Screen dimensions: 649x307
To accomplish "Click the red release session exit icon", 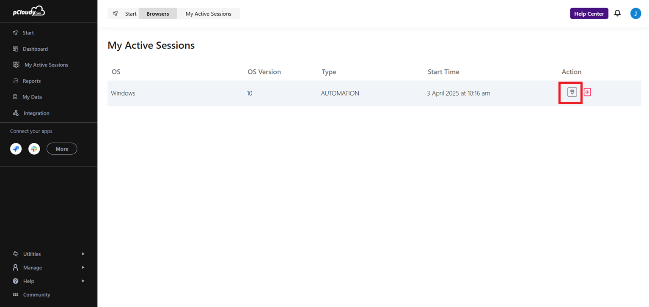I will 587,92.
